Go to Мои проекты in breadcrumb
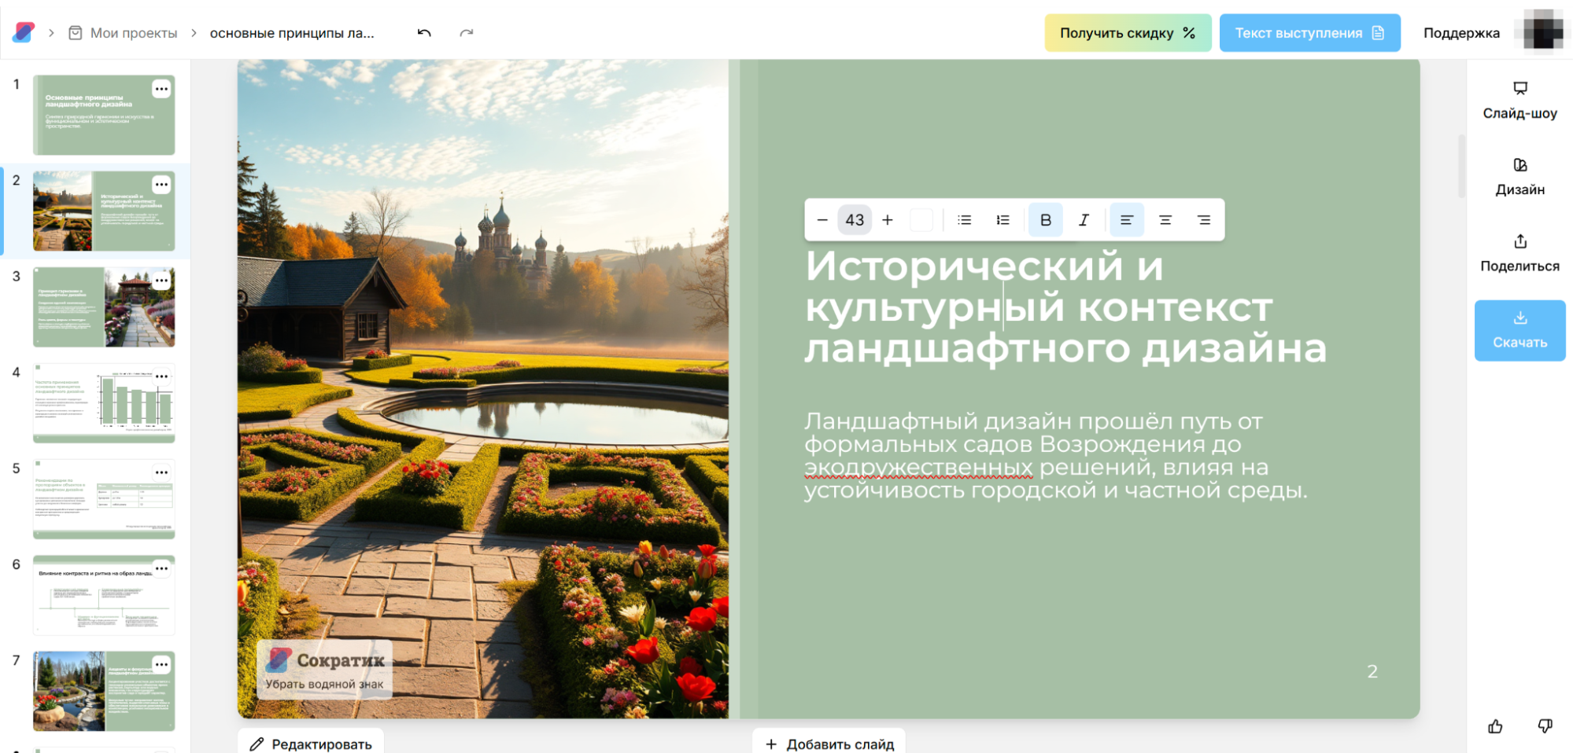Viewport: 1573px width, 753px height. 133,33
